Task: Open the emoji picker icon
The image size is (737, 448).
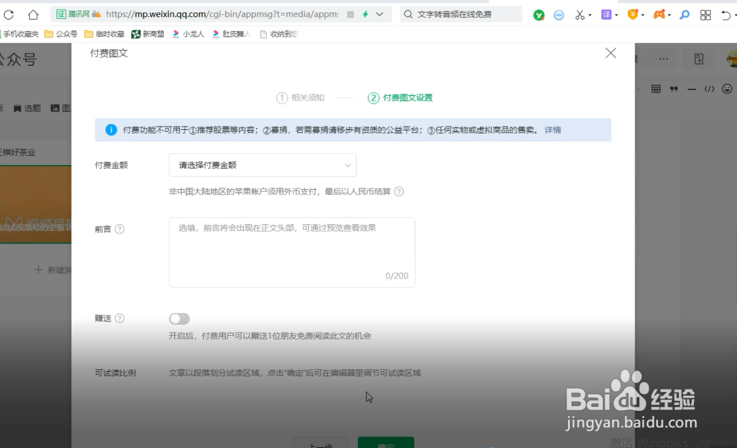Action: pos(727,89)
